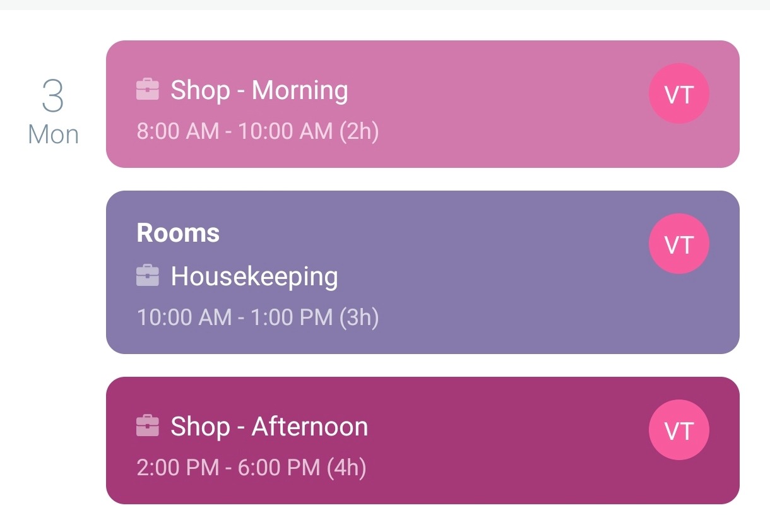
Task: Click the briefcase icon beside Housekeeping
Action: (147, 275)
